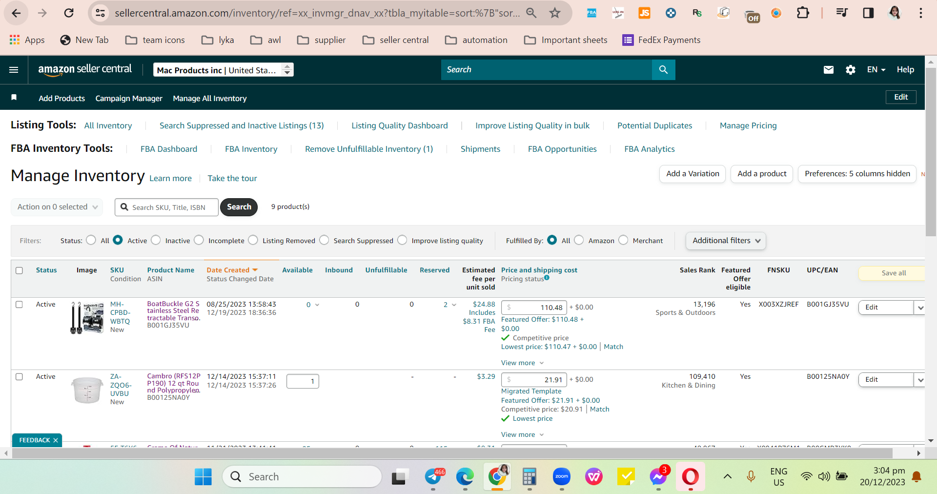Screen dimensions: 937x494
Task: Close the Feedback tab with the X
Action: (56, 440)
